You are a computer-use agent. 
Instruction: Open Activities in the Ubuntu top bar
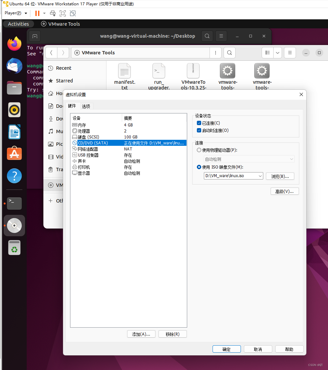click(x=18, y=24)
